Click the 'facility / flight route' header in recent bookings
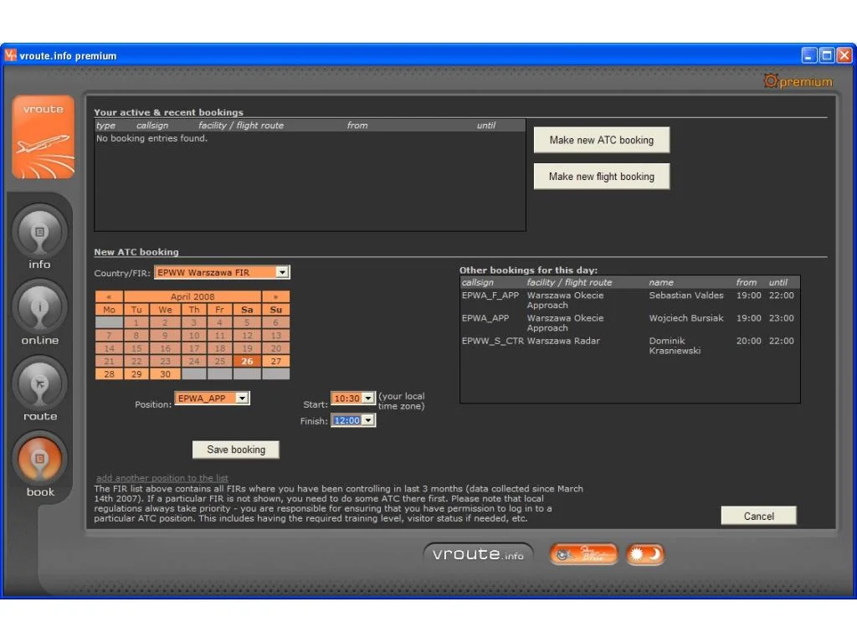Viewport: 857px width, 643px height. click(241, 126)
